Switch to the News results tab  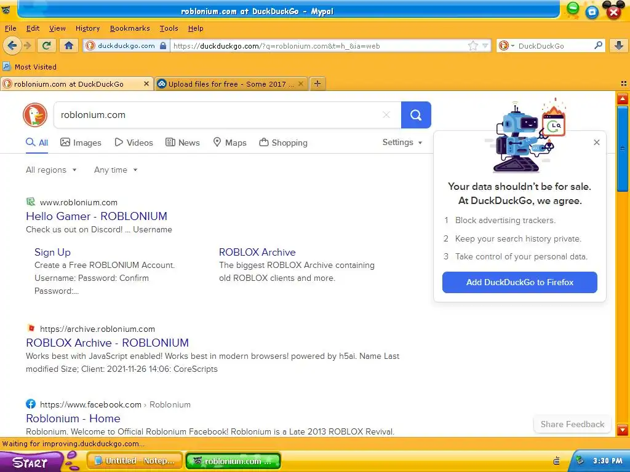click(182, 143)
